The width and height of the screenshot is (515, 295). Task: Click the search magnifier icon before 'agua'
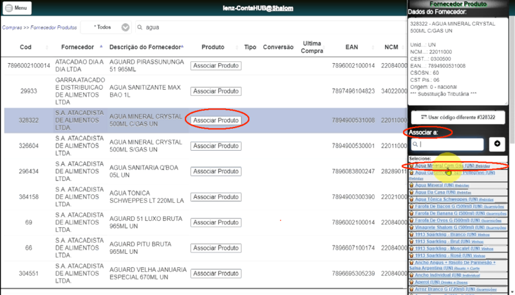pos(140,27)
